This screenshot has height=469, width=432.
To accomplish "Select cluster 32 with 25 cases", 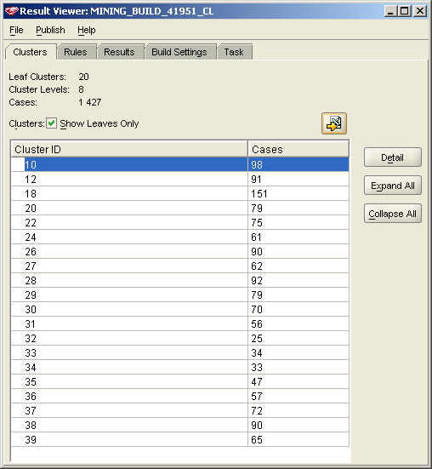I will [179, 338].
